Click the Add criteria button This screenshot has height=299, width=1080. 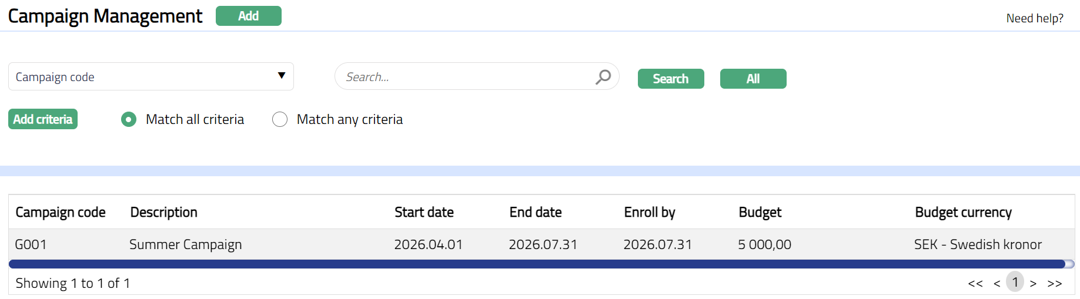pos(43,119)
